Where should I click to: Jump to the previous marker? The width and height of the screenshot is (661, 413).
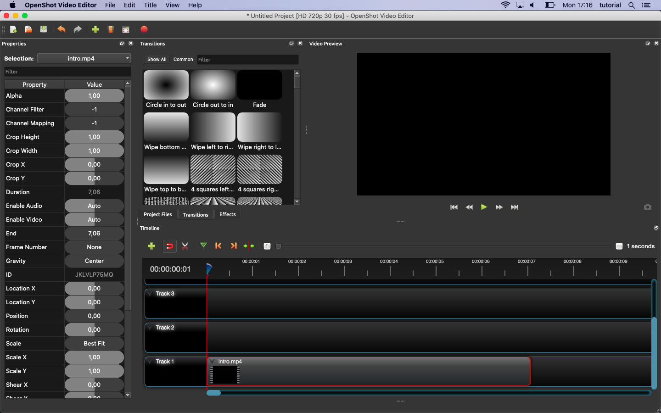218,246
